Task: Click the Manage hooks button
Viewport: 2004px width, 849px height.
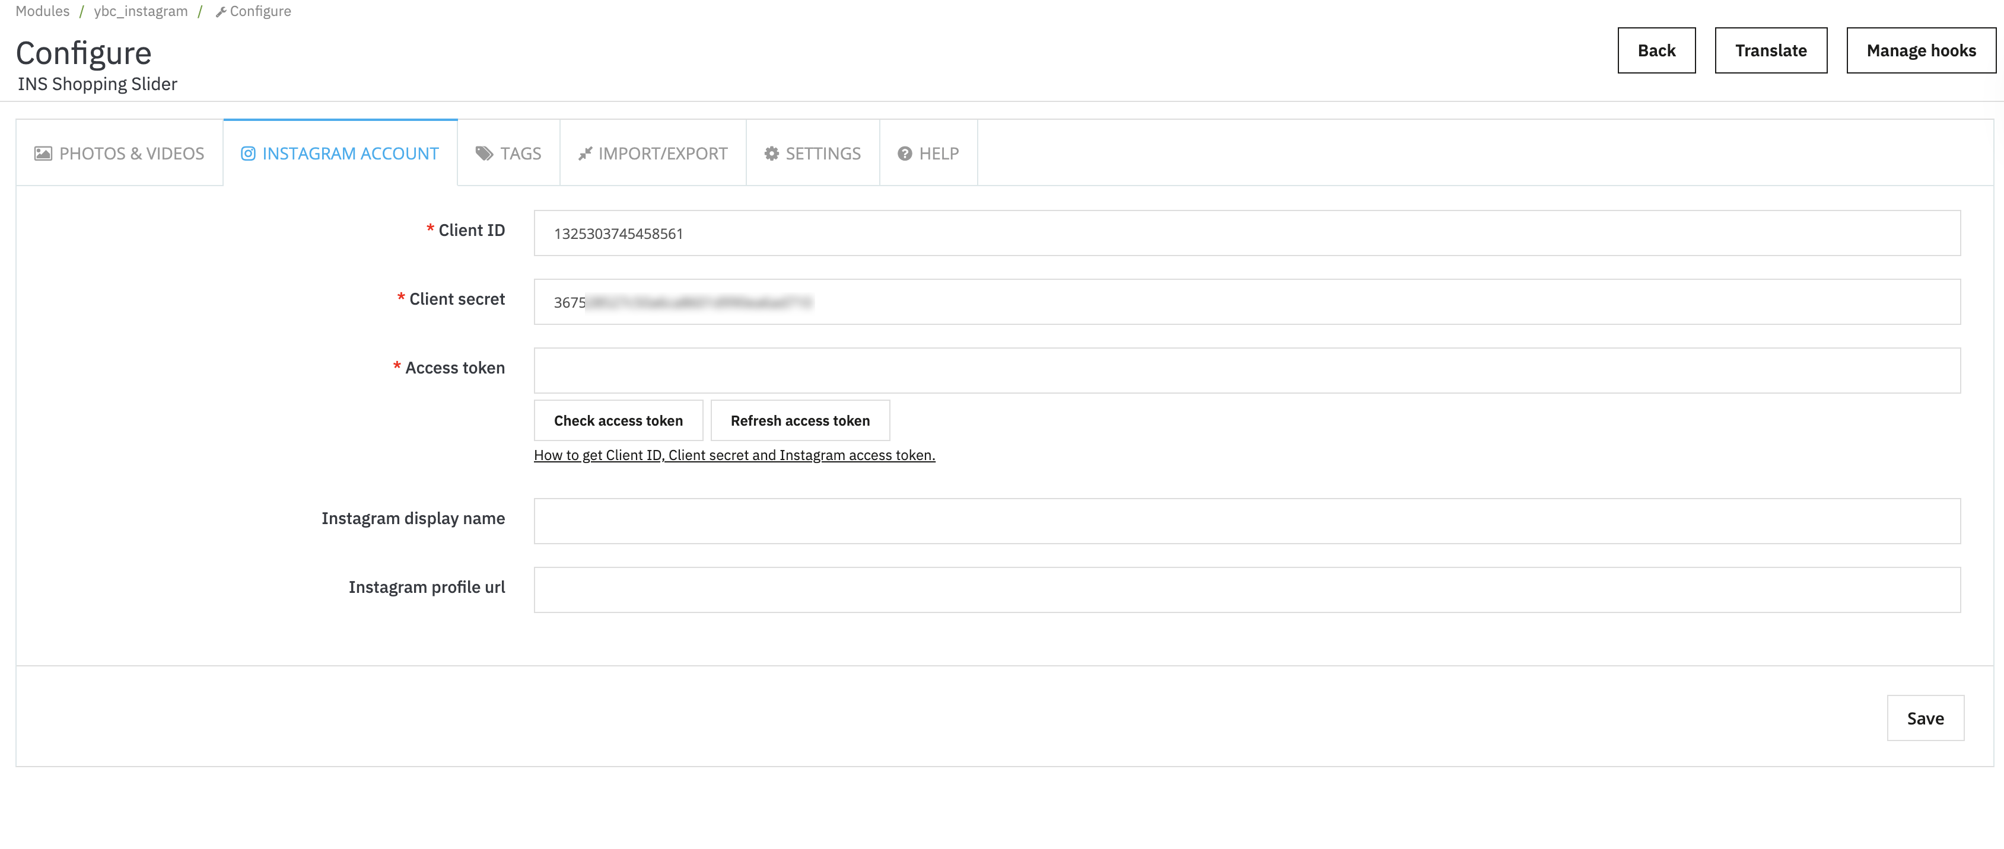Action: (1920, 50)
